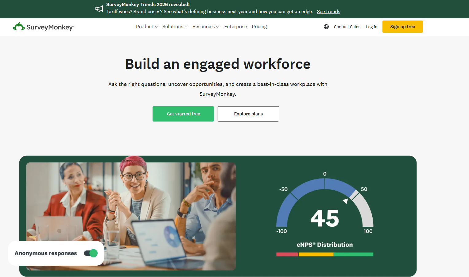
Task: Open the Pricing page from navigation
Action: tap(259, 27)
